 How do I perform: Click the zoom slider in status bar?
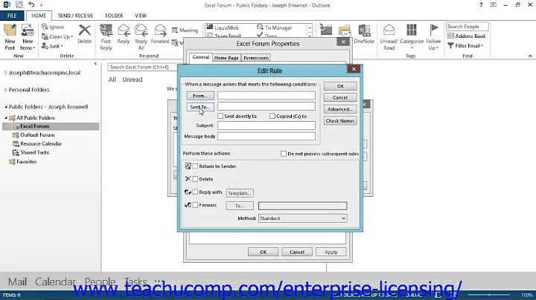pos(489,295)
